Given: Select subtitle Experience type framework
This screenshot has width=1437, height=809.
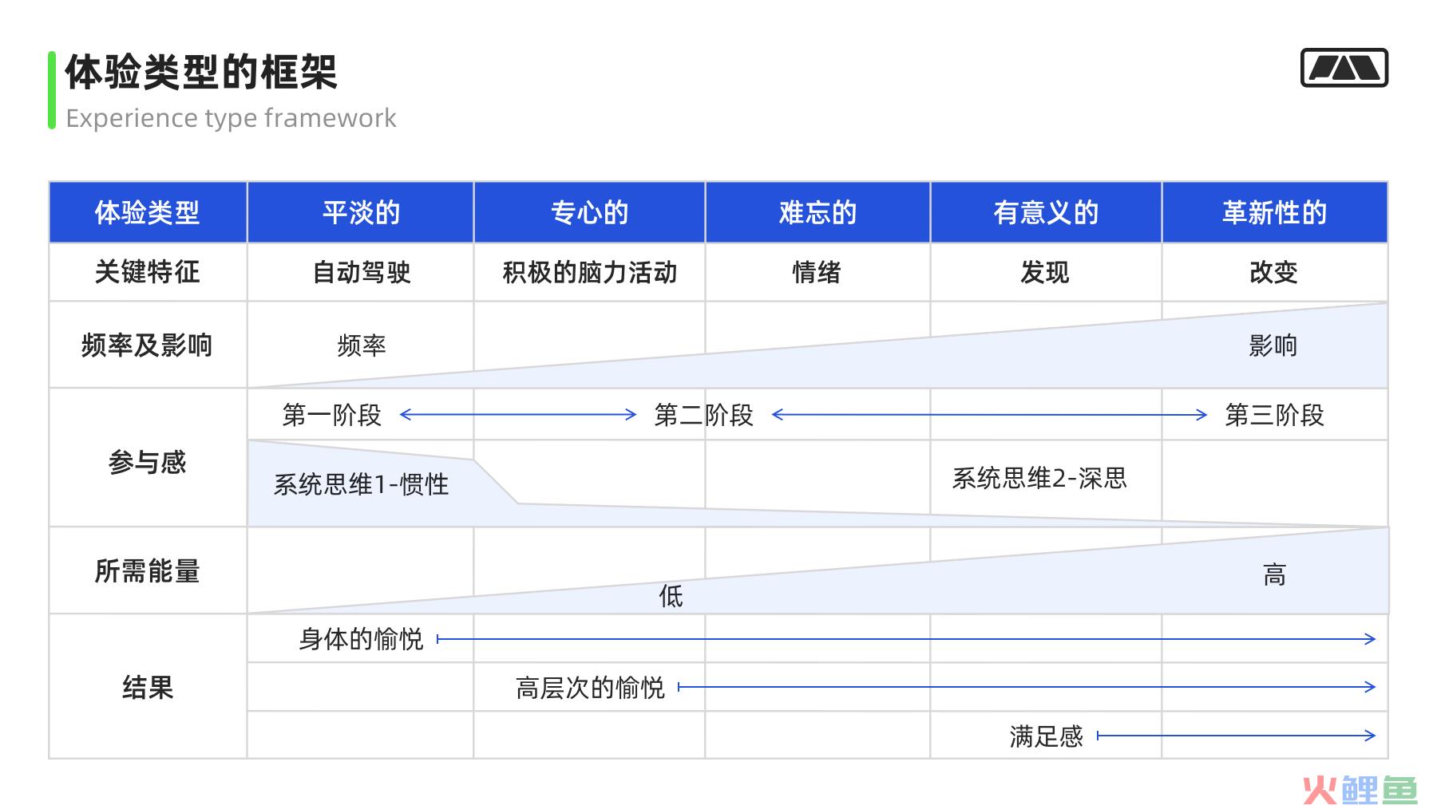Looking at the screenshot, I should [x=231, y=118].
